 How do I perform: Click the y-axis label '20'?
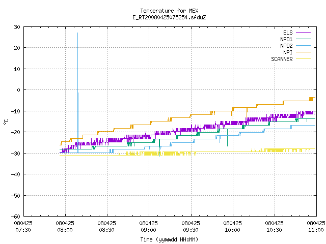pos(17,48)
